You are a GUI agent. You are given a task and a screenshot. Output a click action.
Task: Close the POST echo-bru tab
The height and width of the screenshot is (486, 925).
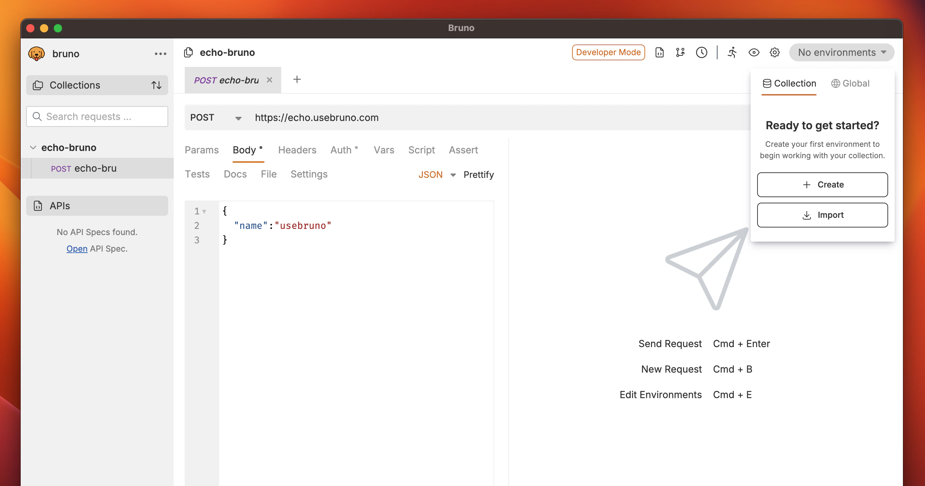point(269,80)
